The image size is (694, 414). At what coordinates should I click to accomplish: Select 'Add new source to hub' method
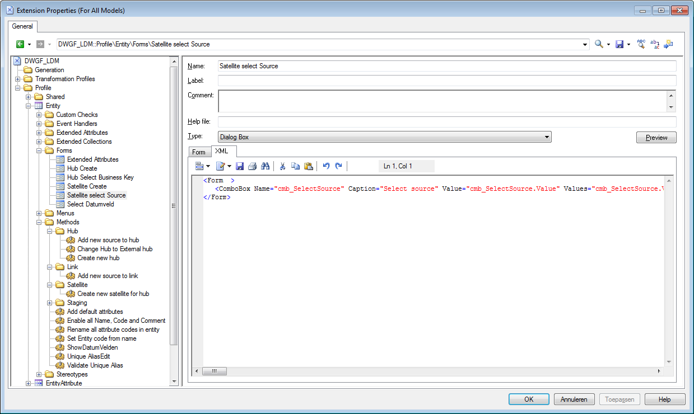(108, 240)
